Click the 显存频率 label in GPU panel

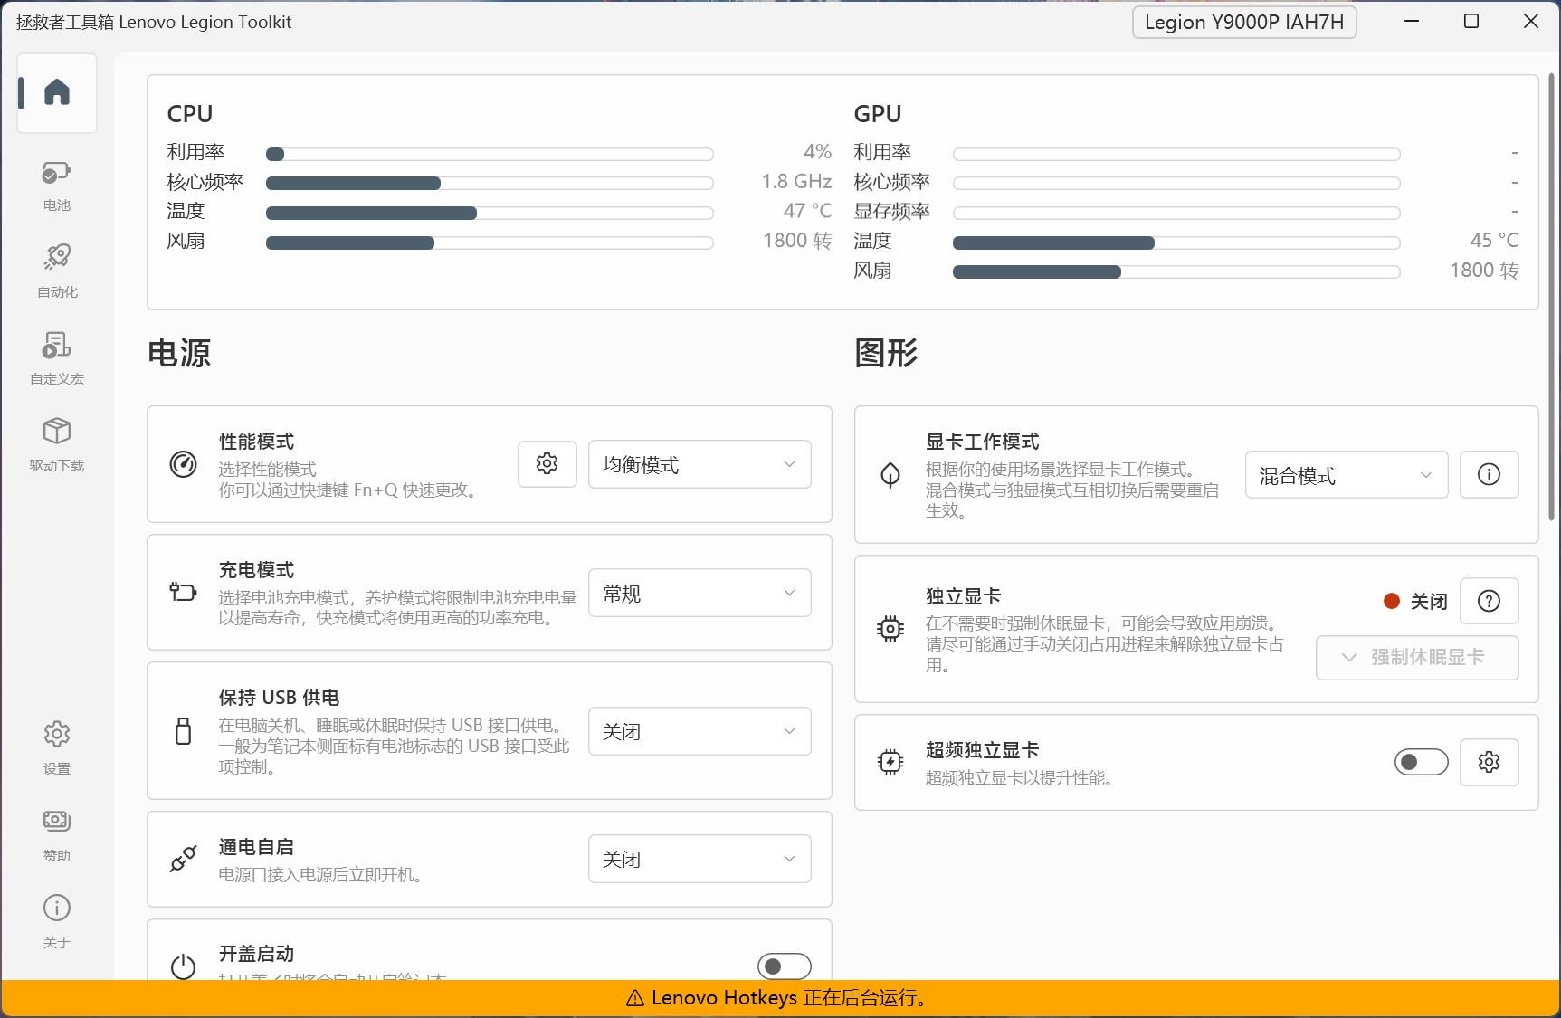pyautogui.click(x=892, y=211)
